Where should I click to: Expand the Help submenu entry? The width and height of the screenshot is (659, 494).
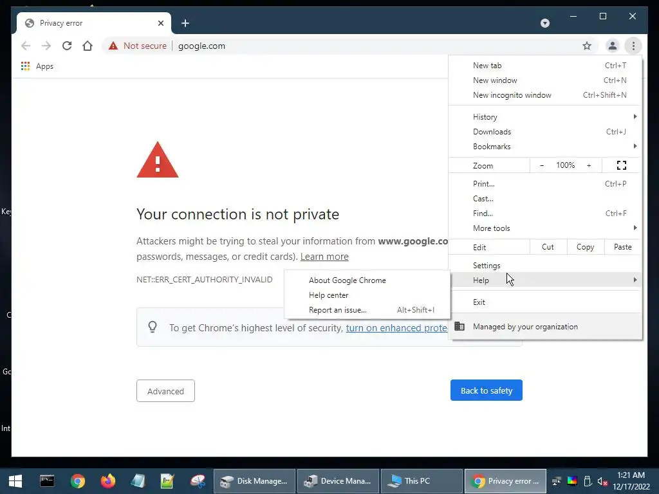click(x=545, y=280)
